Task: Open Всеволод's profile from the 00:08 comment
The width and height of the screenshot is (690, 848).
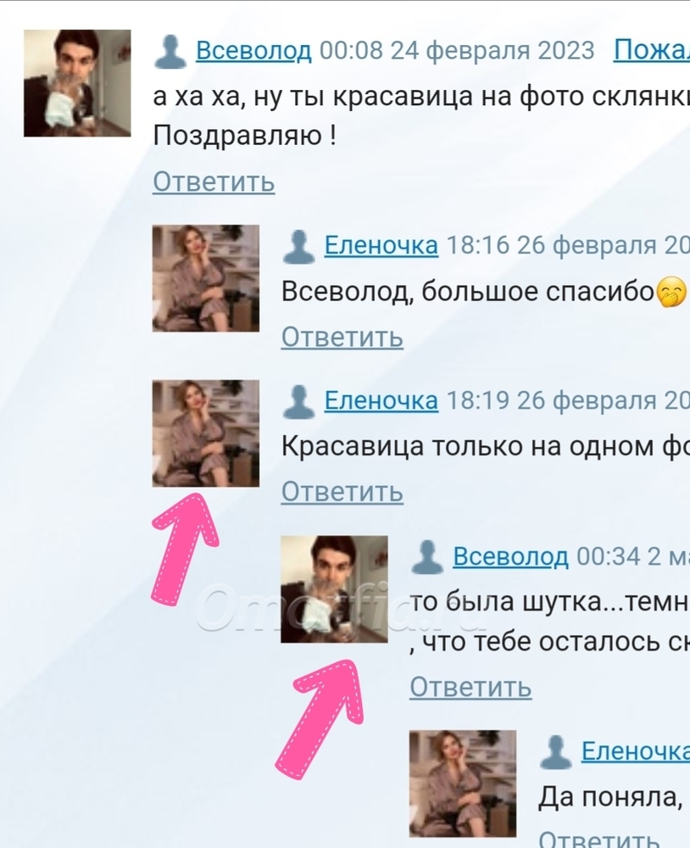Action: pos(253,51)
